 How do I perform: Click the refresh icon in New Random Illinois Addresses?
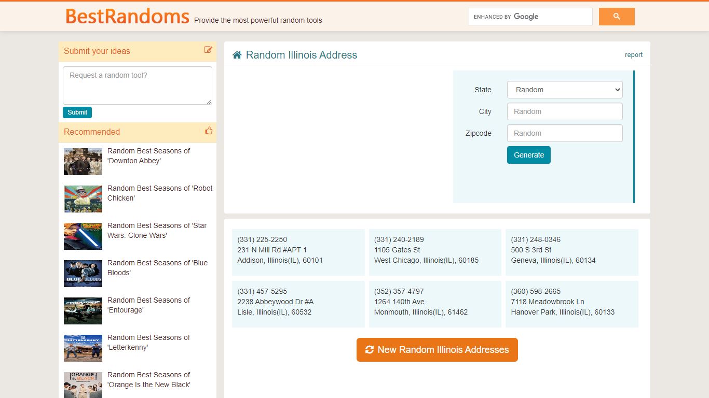(x=370, y=350)
